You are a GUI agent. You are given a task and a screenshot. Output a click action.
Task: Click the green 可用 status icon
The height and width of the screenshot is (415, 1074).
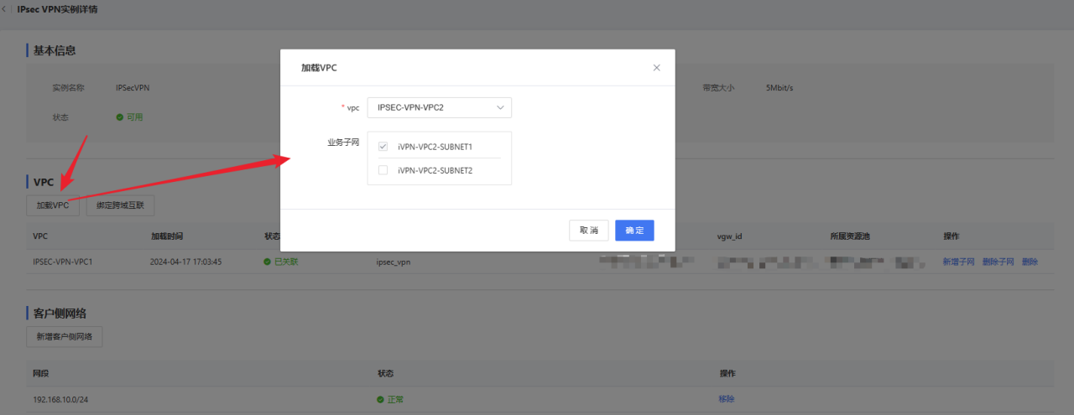point(120,117)
